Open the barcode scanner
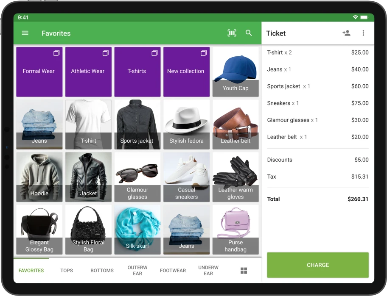387x296 pixels. (x=232, y=33)
